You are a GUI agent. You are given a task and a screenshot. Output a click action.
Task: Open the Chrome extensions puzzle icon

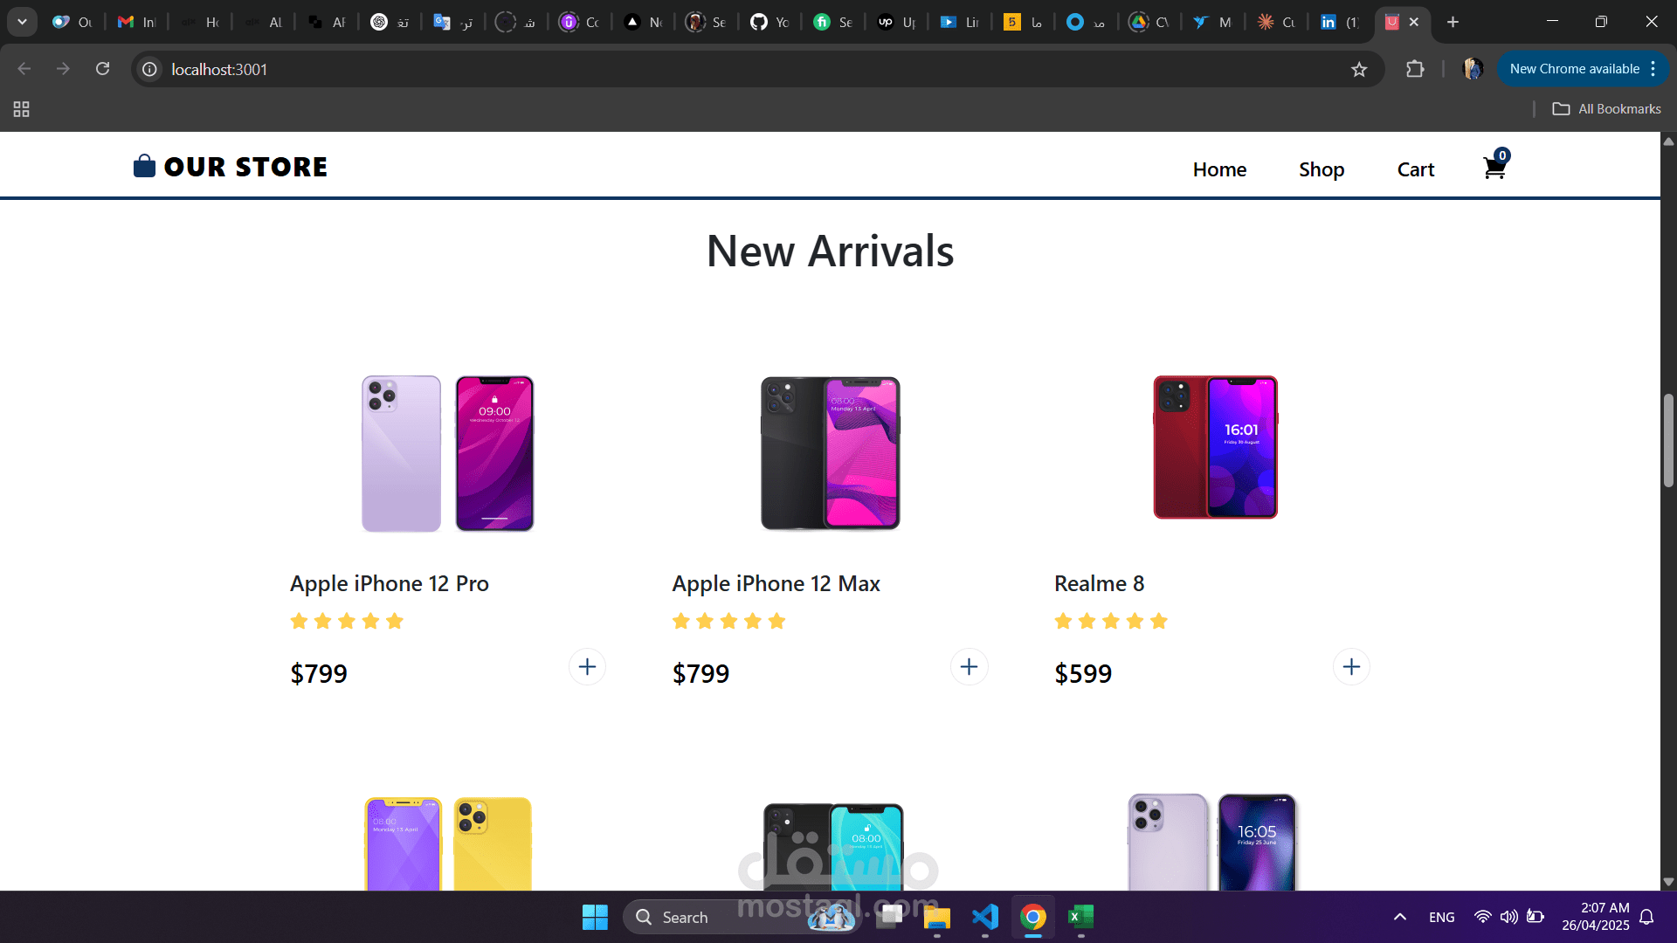click(x=1415, y=69)
